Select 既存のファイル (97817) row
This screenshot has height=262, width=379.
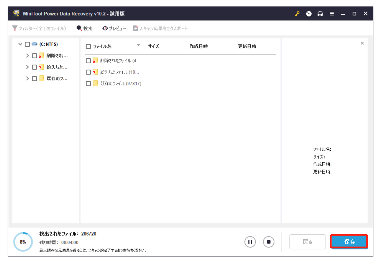(x=180, y=84)
